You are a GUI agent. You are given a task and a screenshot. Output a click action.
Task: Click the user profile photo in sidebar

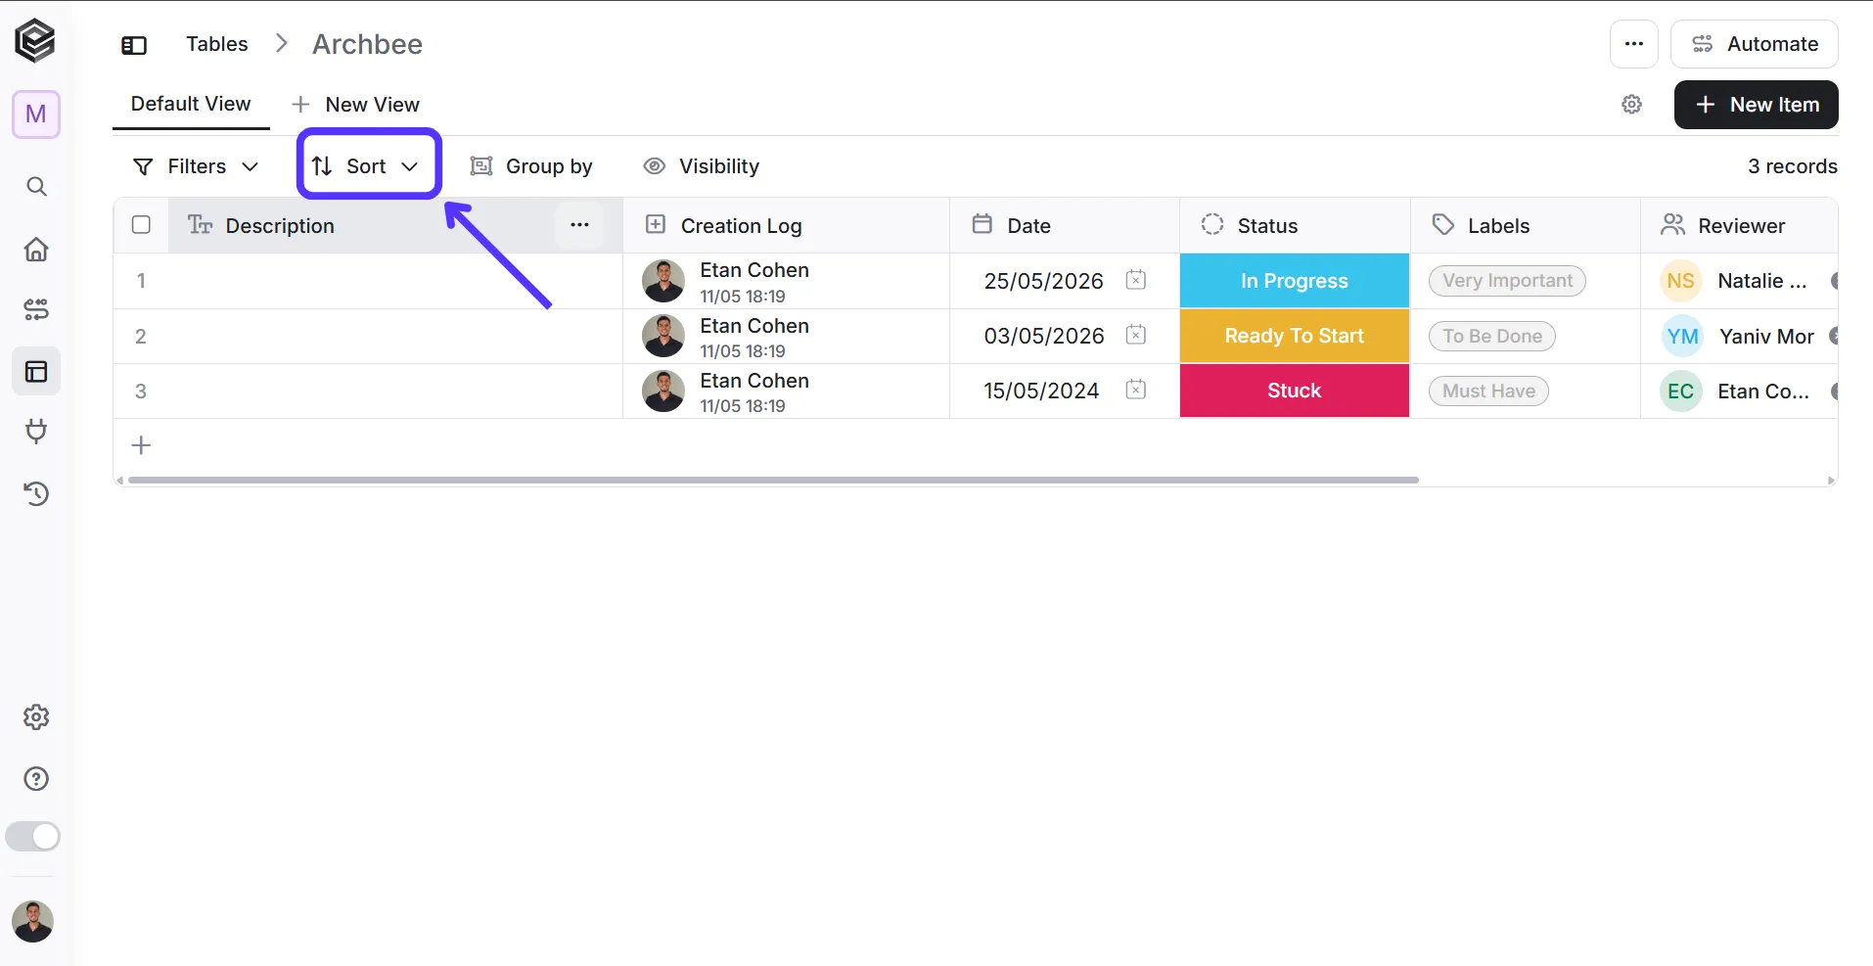(x=33, y=922)
